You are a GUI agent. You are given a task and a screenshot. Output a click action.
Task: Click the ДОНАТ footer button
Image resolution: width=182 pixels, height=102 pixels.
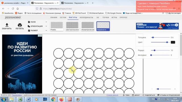click(x=136, y=95)
